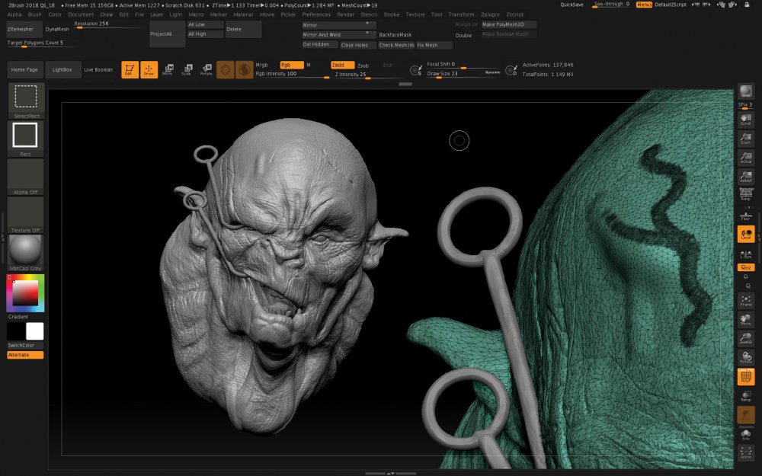Click the SwitchColor button
Screen dimensions: 762x476
[25, 345]
